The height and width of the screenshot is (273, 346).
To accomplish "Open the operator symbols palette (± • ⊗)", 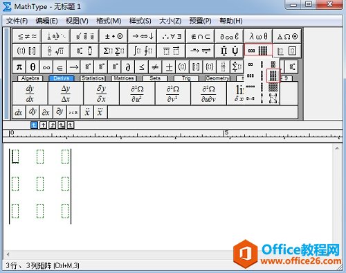I will pyautogui.click(x=113, y=36).
